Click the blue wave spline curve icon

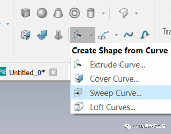pos(129,35)
